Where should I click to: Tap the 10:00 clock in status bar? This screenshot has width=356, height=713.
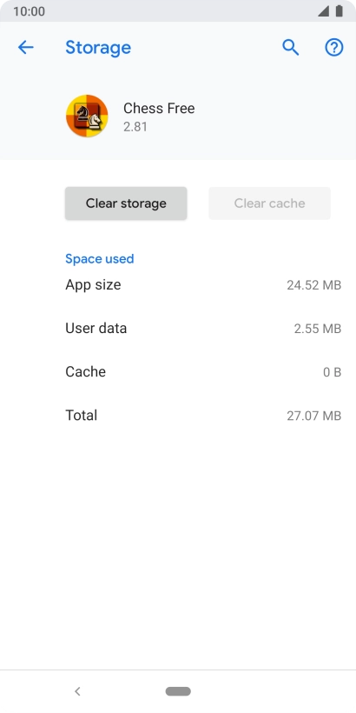[x=29, y=11]
